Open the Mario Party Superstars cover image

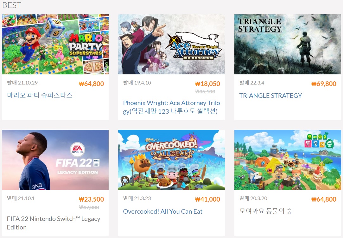tap(55, 44)
